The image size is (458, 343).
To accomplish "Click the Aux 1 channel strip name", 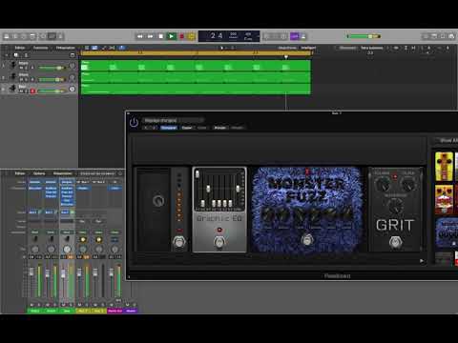I will (x=83, y=311).
